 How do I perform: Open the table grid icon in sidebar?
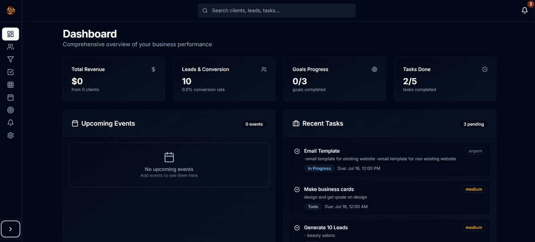[11, 85]
